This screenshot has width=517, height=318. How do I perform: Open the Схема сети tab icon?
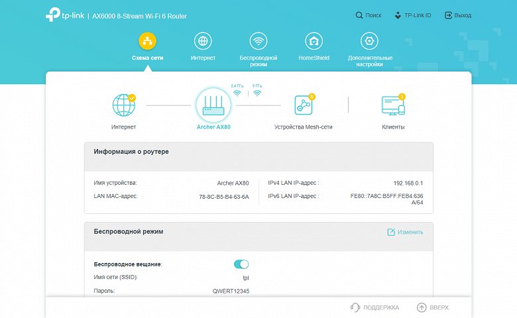click(x=147, y=41)
